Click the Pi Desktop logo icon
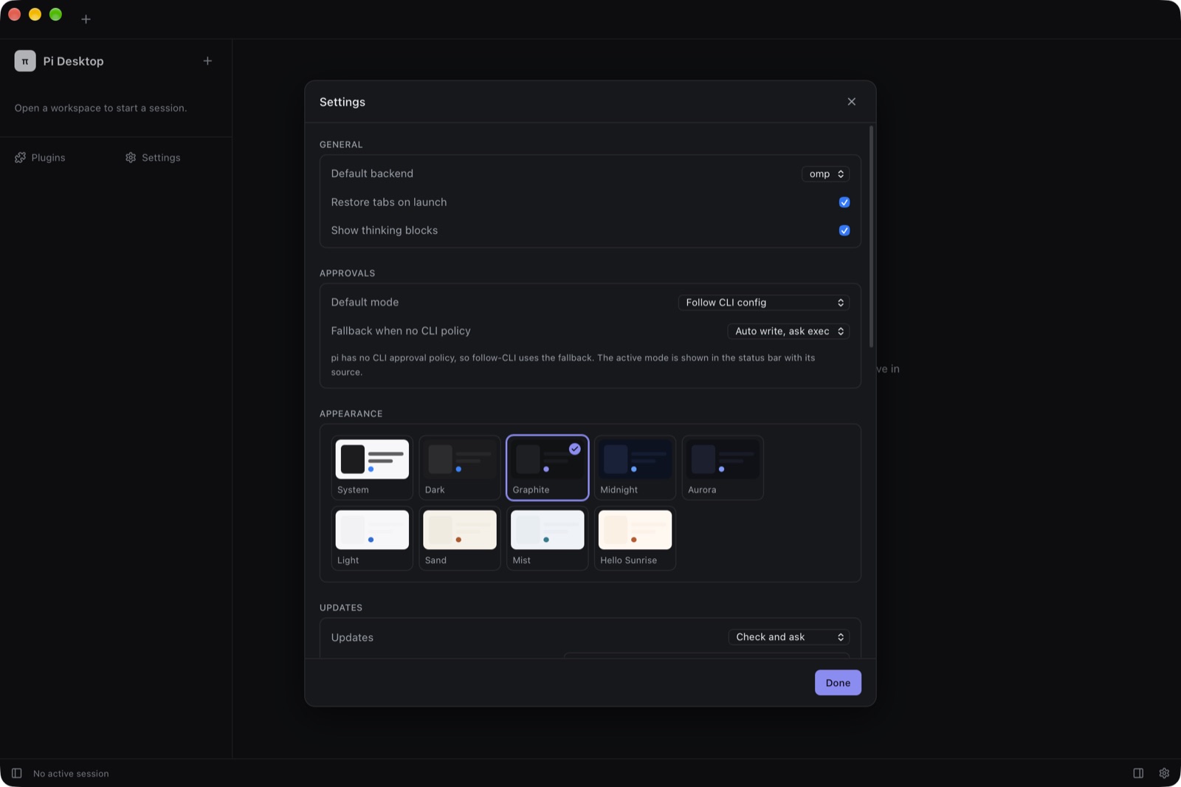 (x=25, y=61)
